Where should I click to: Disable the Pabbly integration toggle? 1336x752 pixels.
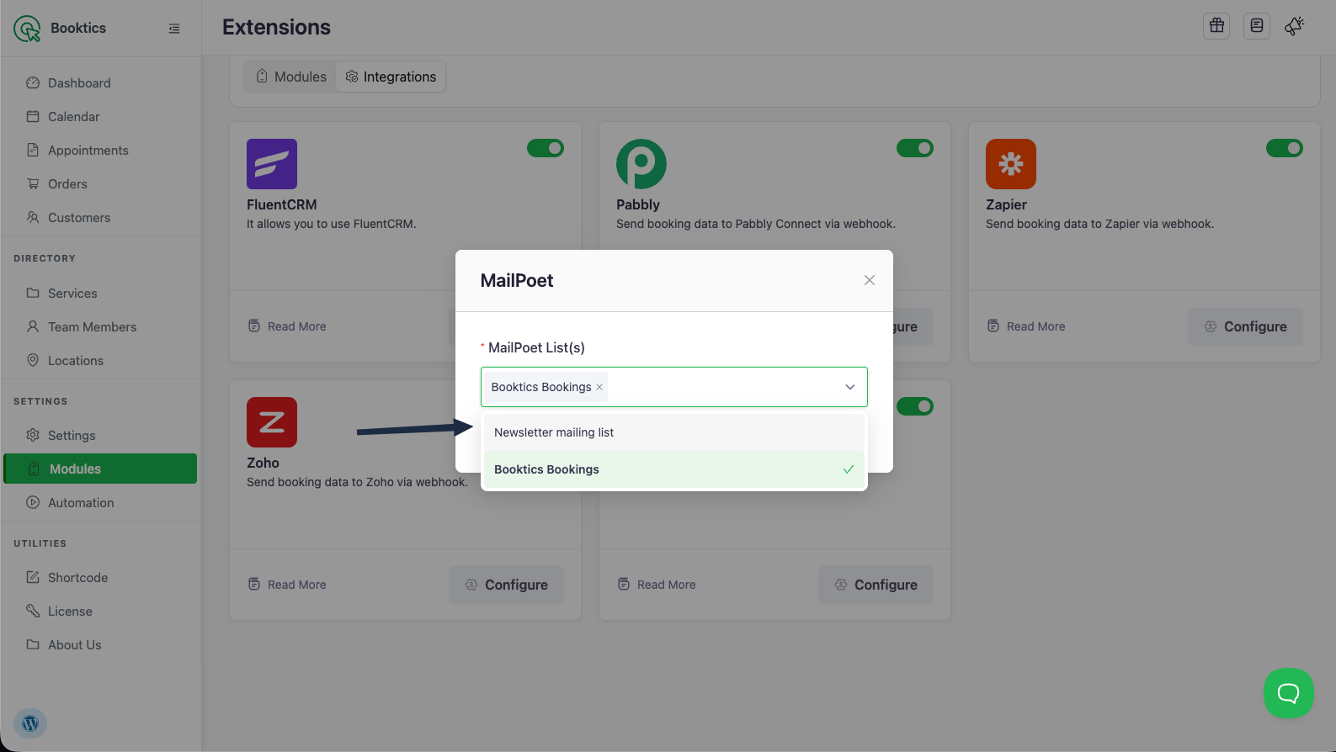pyautogui.click(x=915, y=148)
